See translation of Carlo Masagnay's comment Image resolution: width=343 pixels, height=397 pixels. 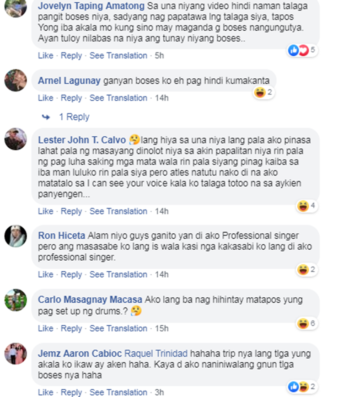click(x=118, y=328)
